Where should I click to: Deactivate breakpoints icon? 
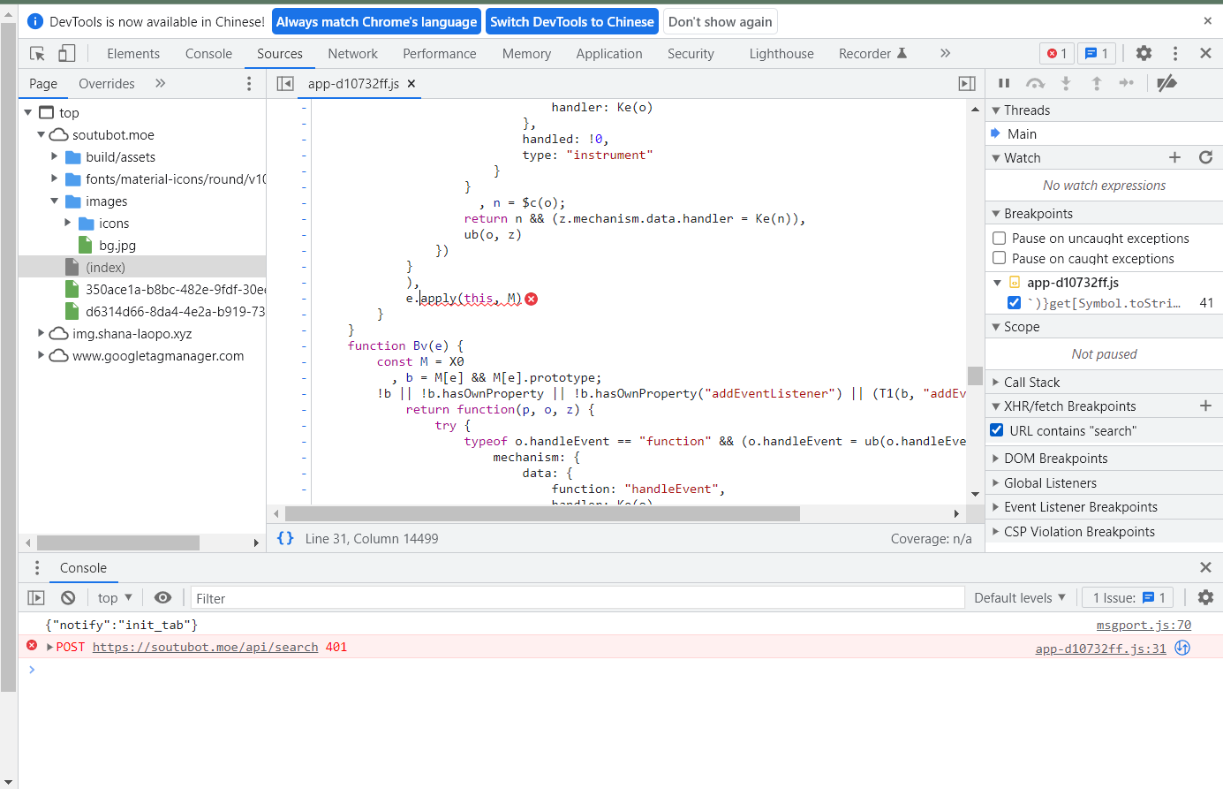(x=1166, y=83)
